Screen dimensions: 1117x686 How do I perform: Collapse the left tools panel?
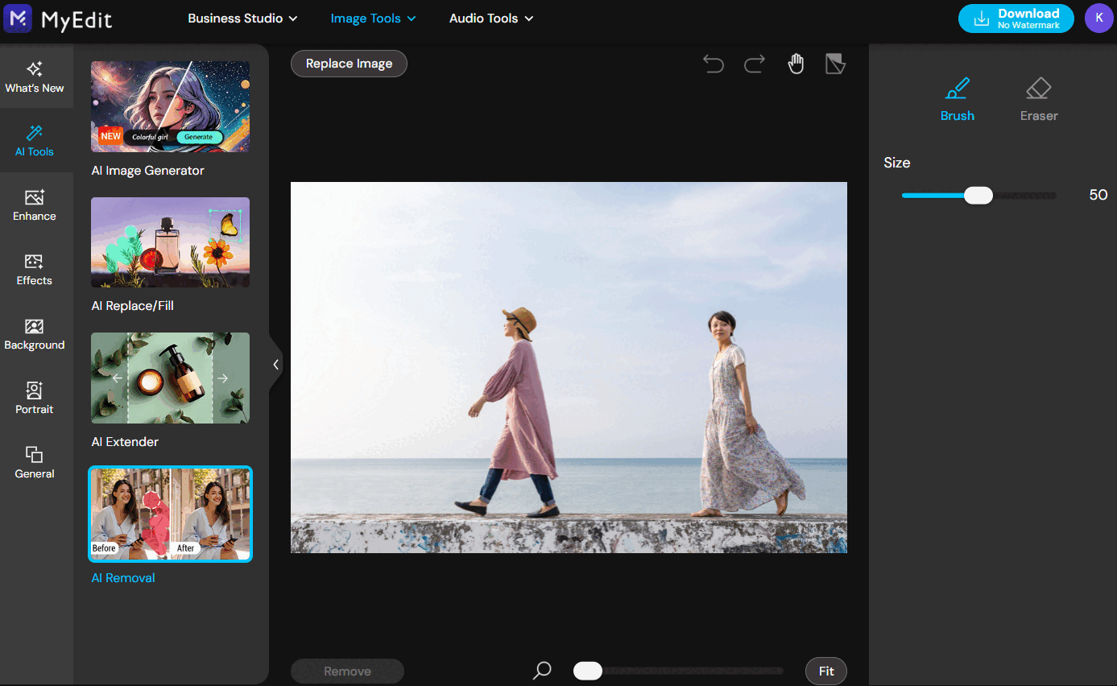(x=275, y=363)
